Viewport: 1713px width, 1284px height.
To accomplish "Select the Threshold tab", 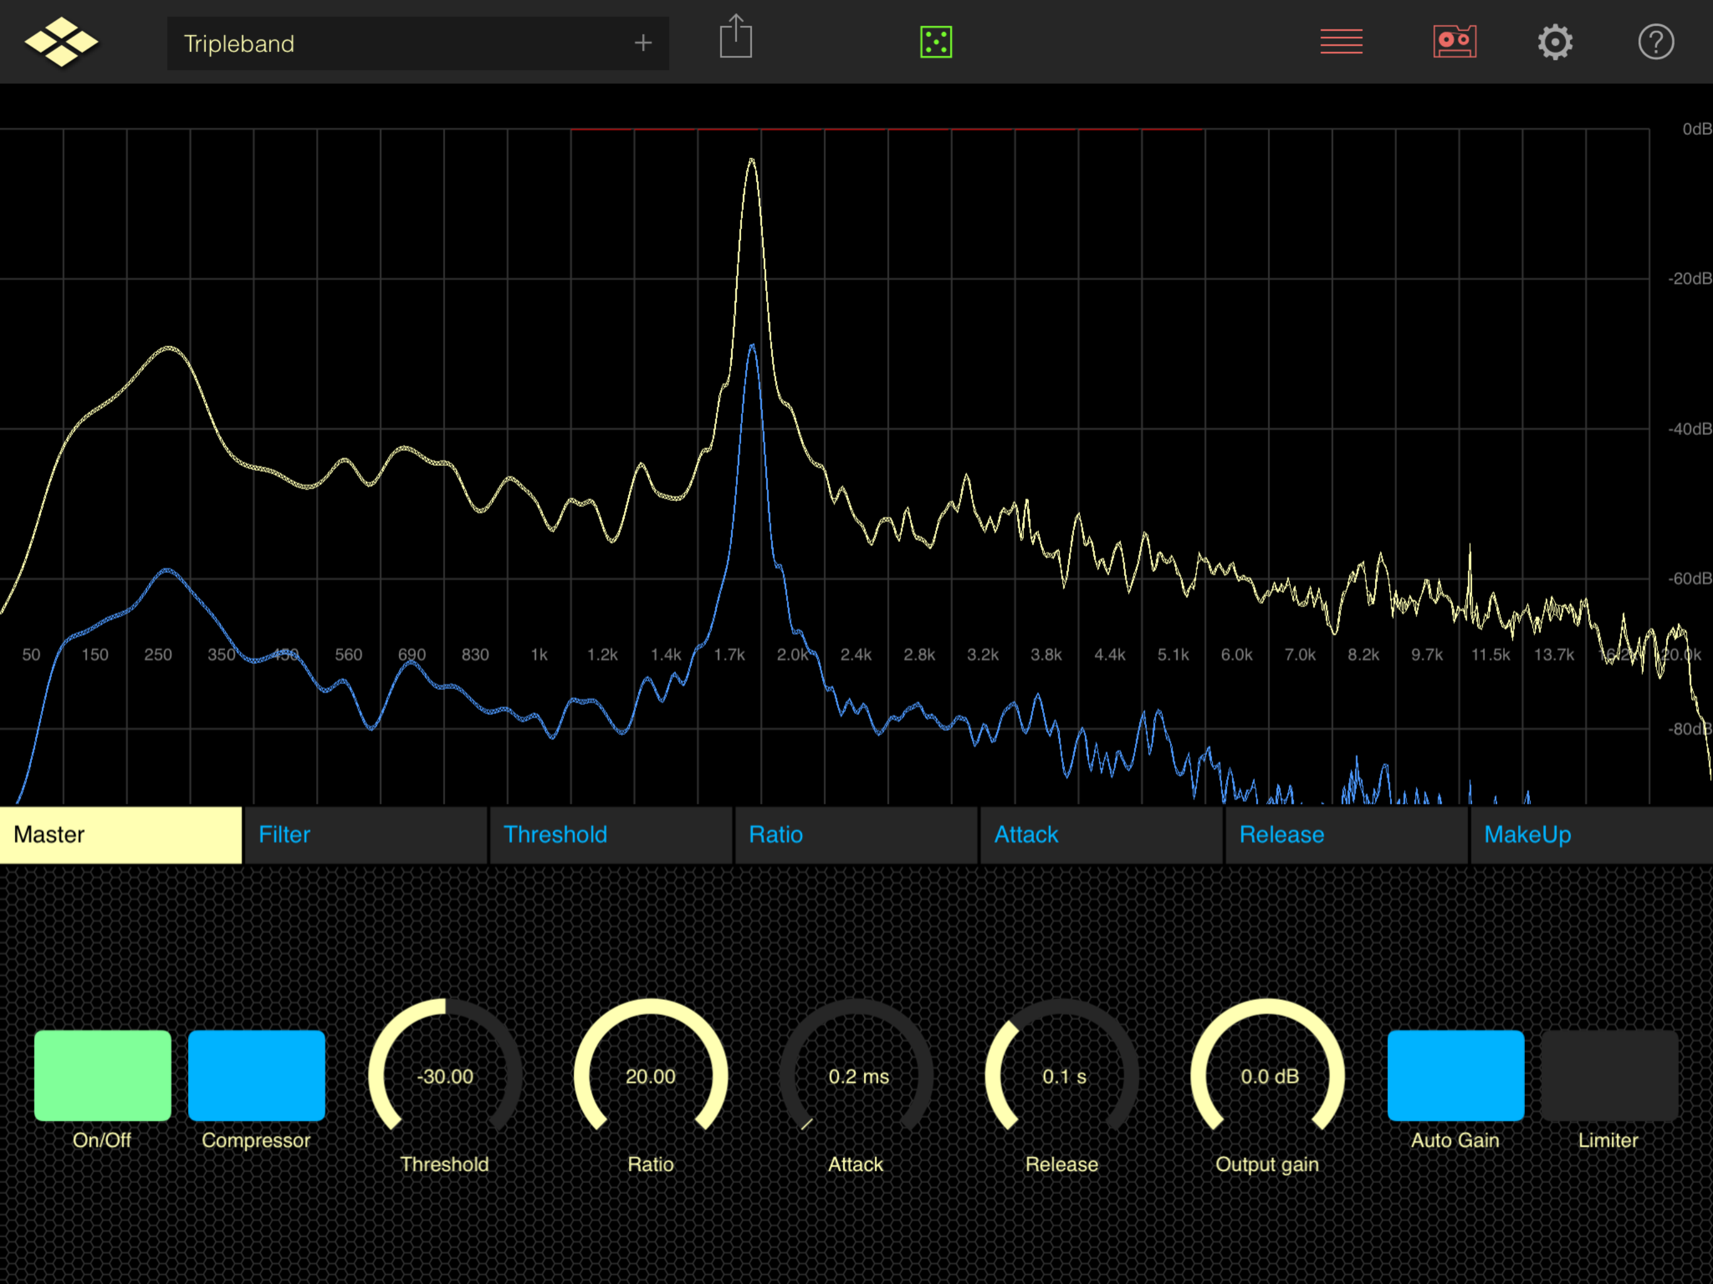I will tap(610, 835).
